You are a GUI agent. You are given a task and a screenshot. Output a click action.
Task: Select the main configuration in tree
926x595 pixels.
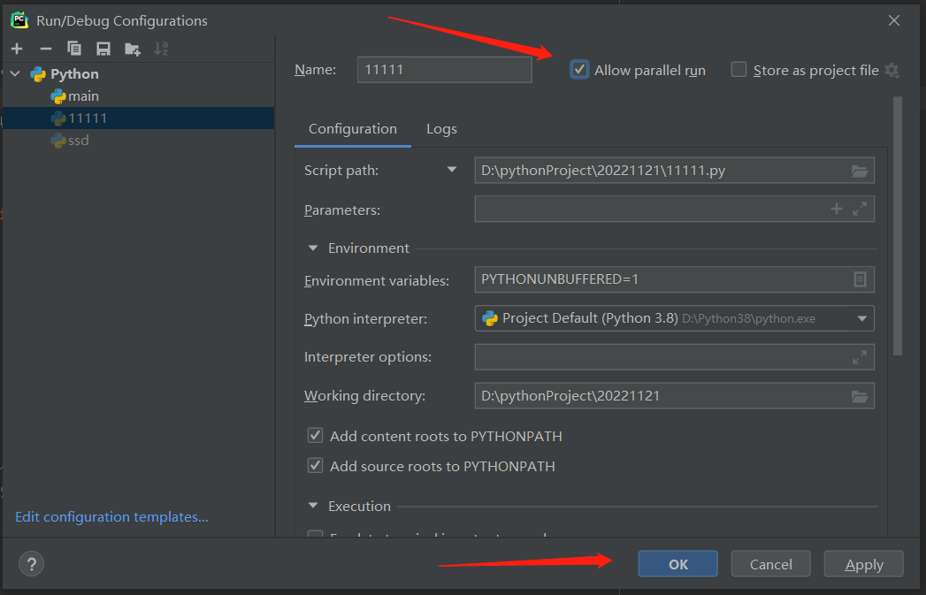(83, 95)
